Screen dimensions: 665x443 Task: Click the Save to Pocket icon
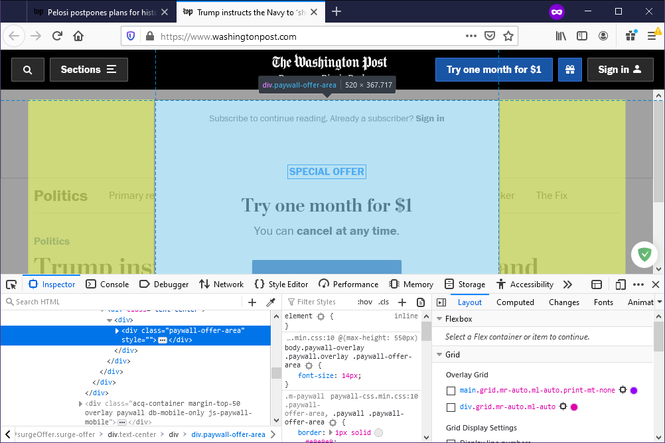490,36
